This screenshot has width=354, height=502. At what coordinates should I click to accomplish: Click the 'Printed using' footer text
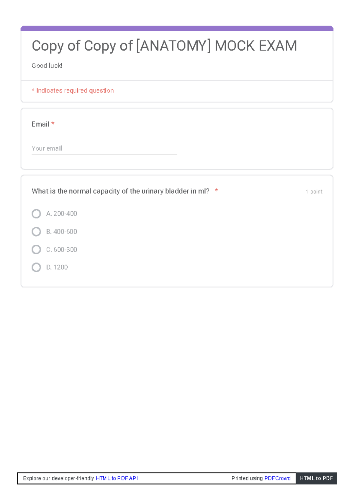tap(247, 478)
